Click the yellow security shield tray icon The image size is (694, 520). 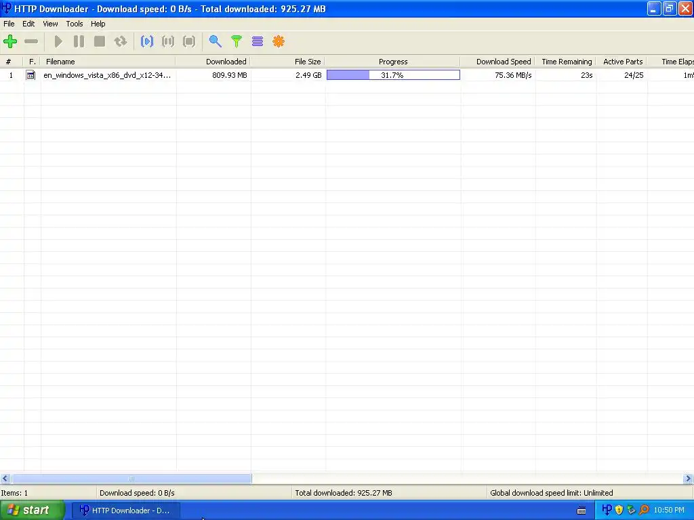(619, 510)
